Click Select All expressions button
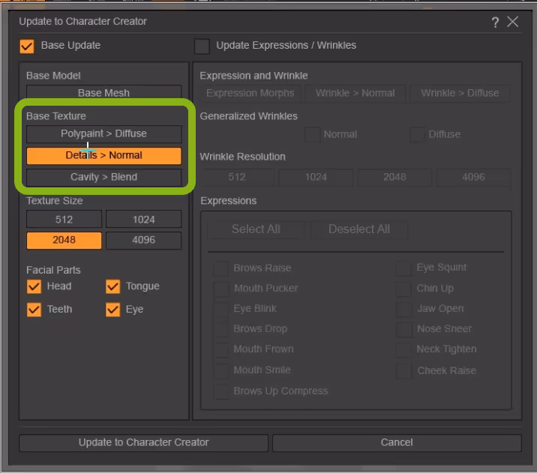 (x=256, y=229)
